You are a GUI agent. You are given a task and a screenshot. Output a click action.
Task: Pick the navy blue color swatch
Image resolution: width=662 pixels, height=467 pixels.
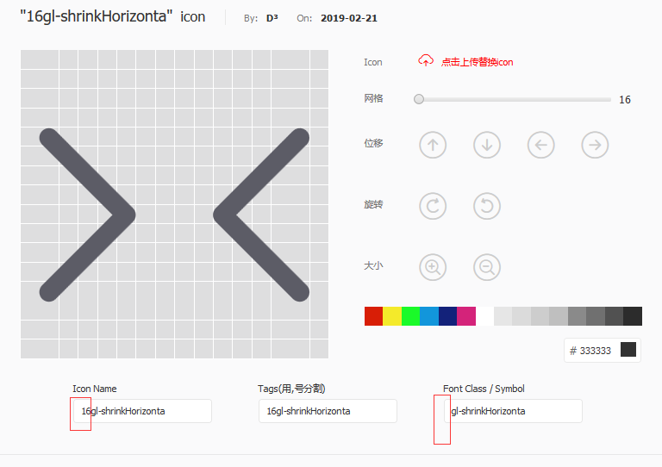(448, 316)
